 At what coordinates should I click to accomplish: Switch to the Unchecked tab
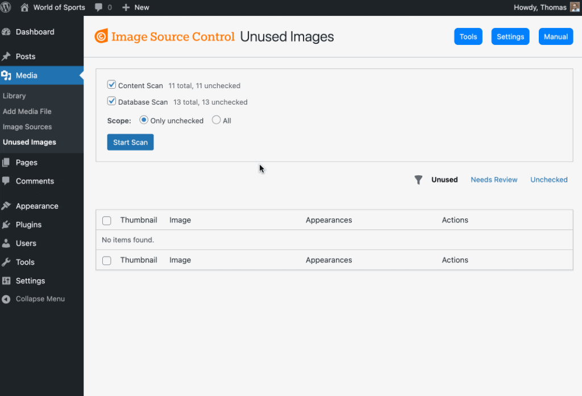pyautogui.click(x=548, y=179)
